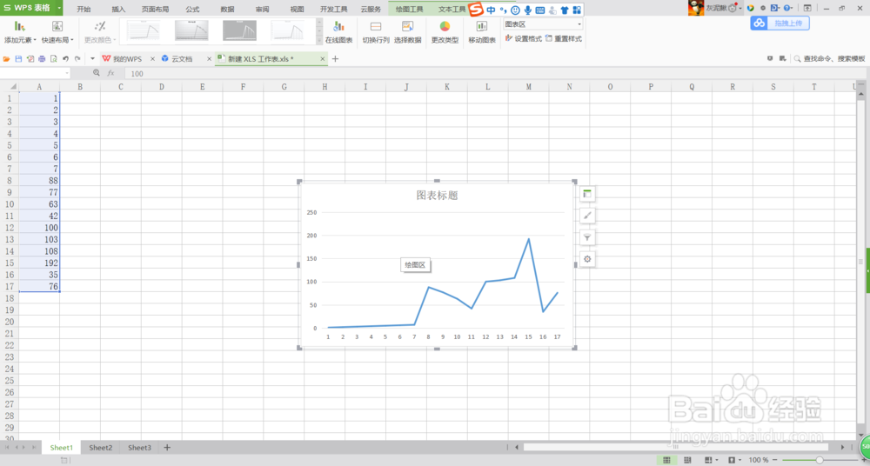Screen dimensions: 870x466
Task: Open the WPS 表格 application menu arrow
Action: tap(59, 9)
